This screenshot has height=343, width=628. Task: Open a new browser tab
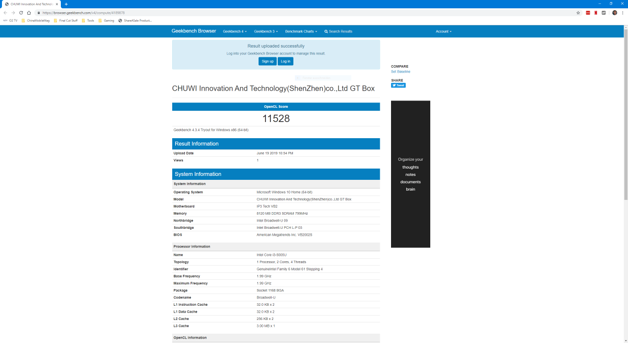[66, 4]
